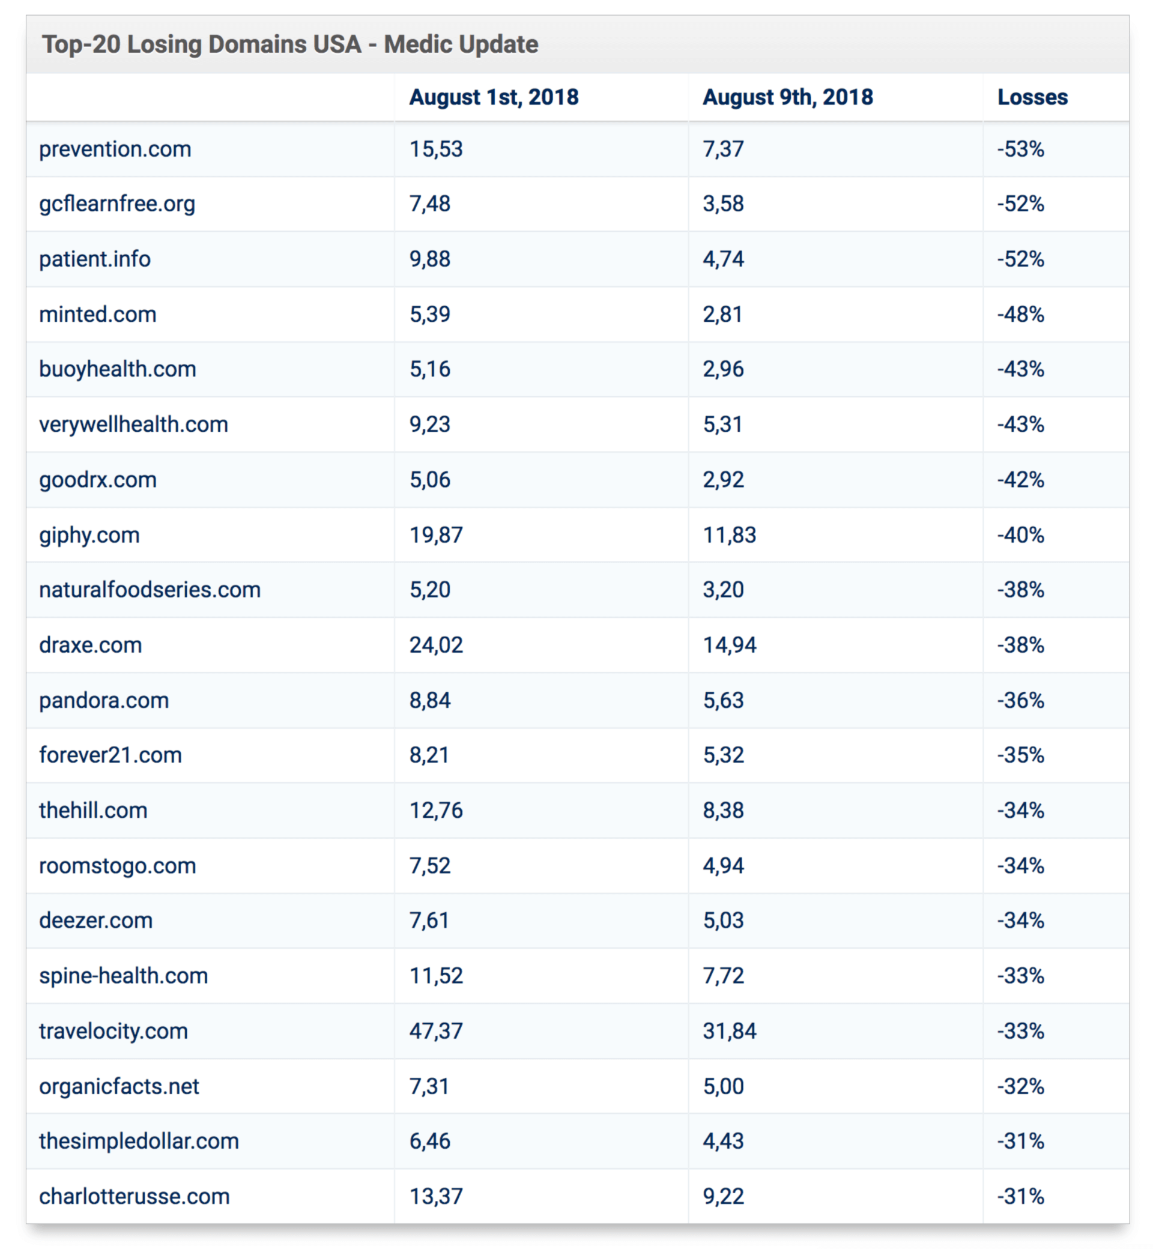Click the spine-health.com domain
Viewport: 1153px width, 1249px height.
(x=124, y=976)
